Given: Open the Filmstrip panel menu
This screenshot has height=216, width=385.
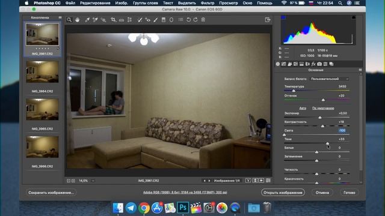Looking at the screenshot, I should 60,17.
